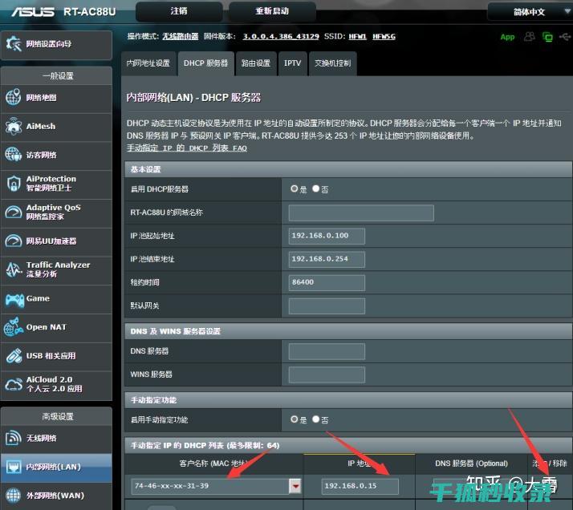Click the WINS server input field
573x510 pixels.
[x=327, y=374]
